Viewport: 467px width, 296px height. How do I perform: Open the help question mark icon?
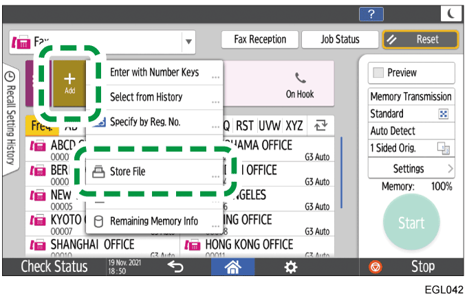pos(371,14)
